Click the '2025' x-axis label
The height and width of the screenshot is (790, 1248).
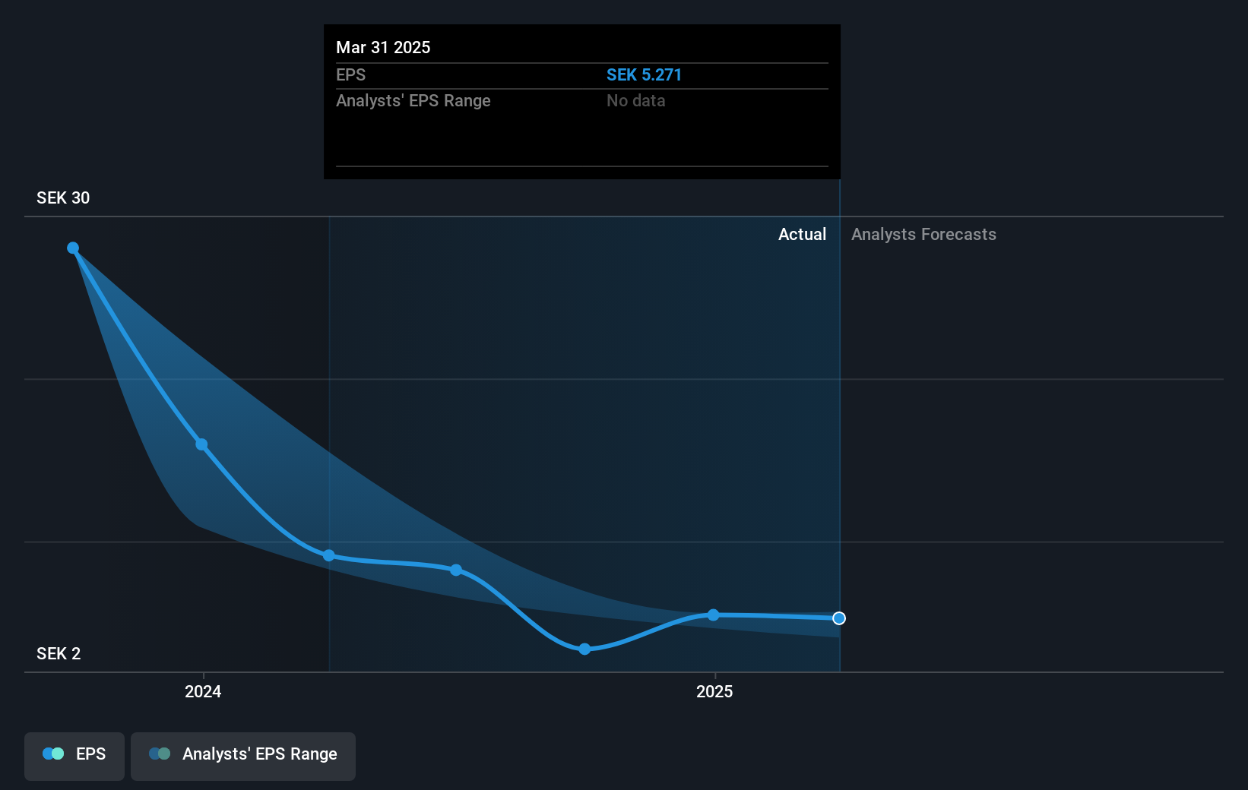point(714,692)
